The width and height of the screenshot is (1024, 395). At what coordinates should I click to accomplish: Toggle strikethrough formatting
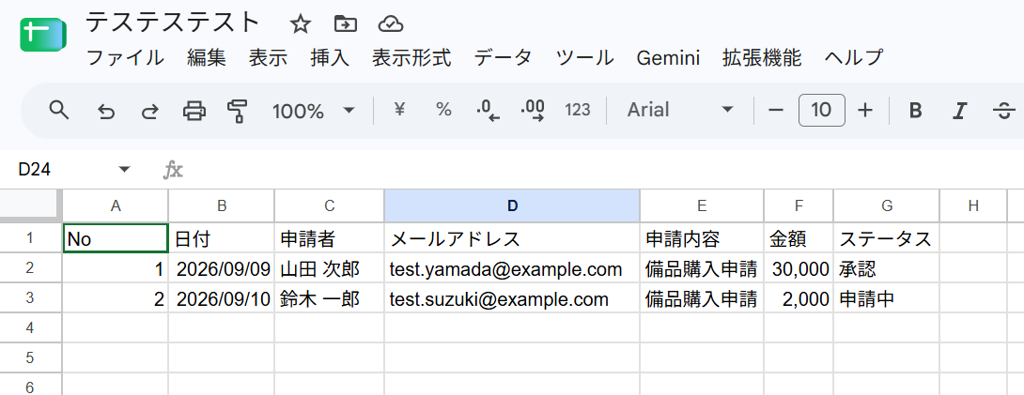click(x=1003, y=111)
